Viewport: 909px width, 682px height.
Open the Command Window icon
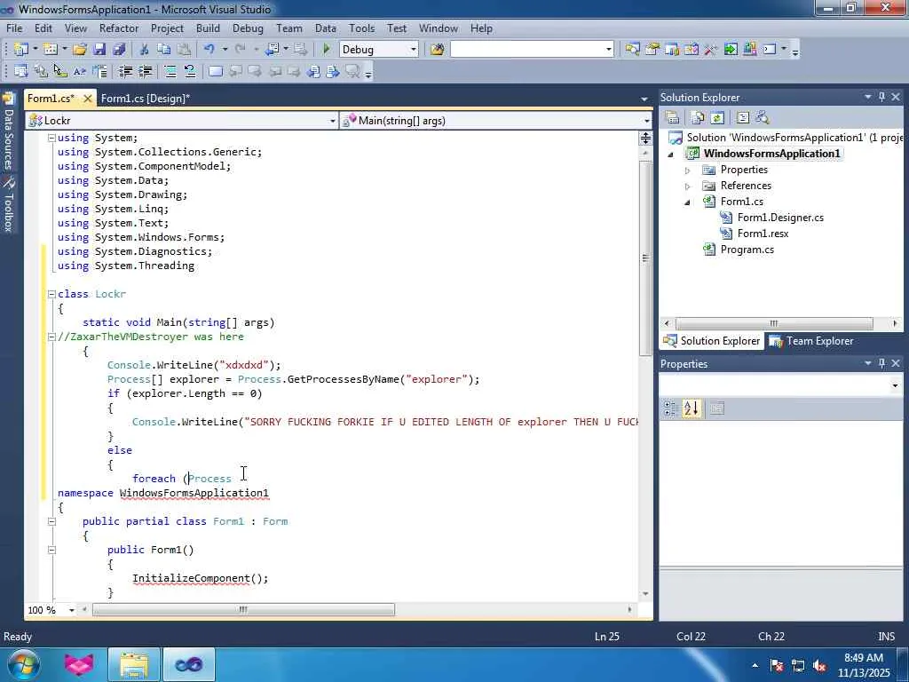tap(770, 50)
